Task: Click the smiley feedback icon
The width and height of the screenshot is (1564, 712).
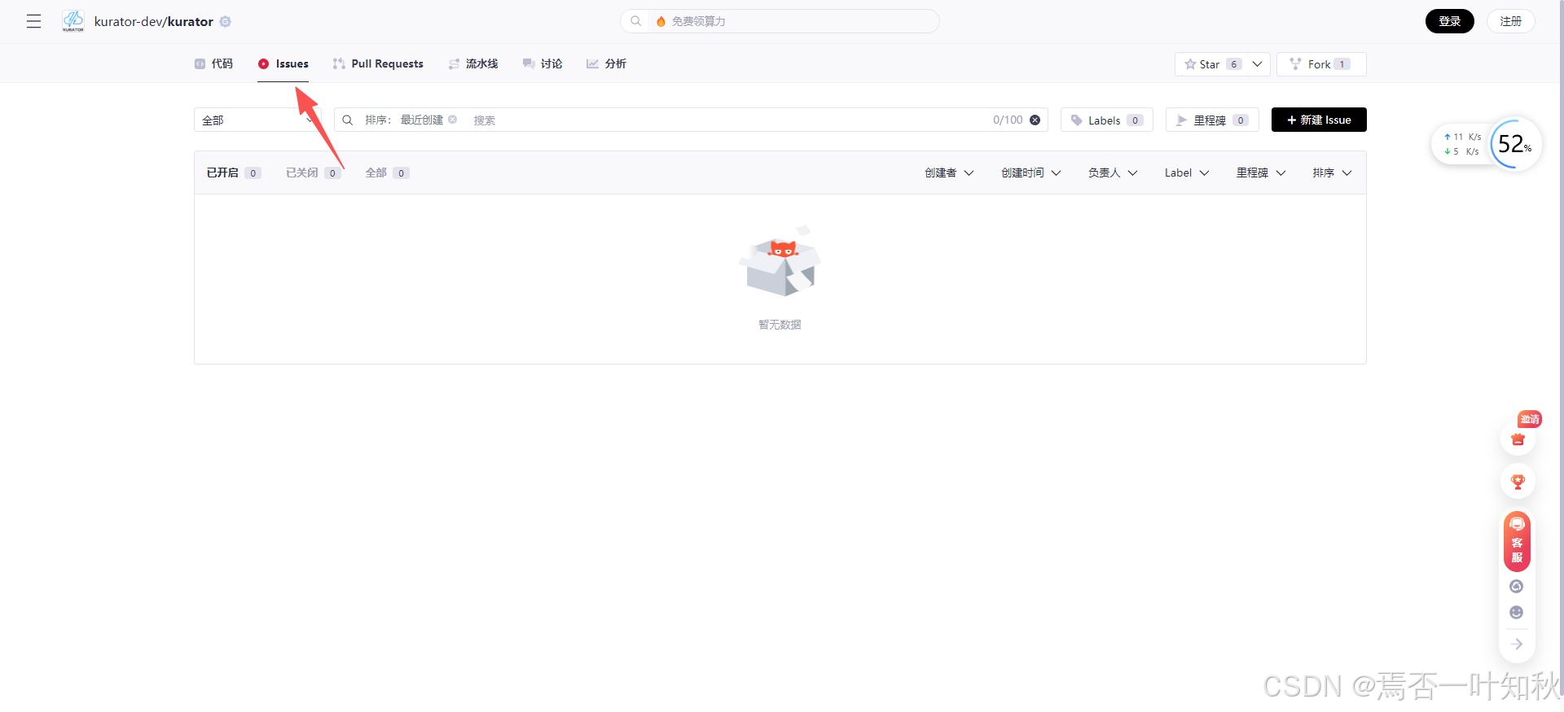Action: click(x=1517, y=612)
